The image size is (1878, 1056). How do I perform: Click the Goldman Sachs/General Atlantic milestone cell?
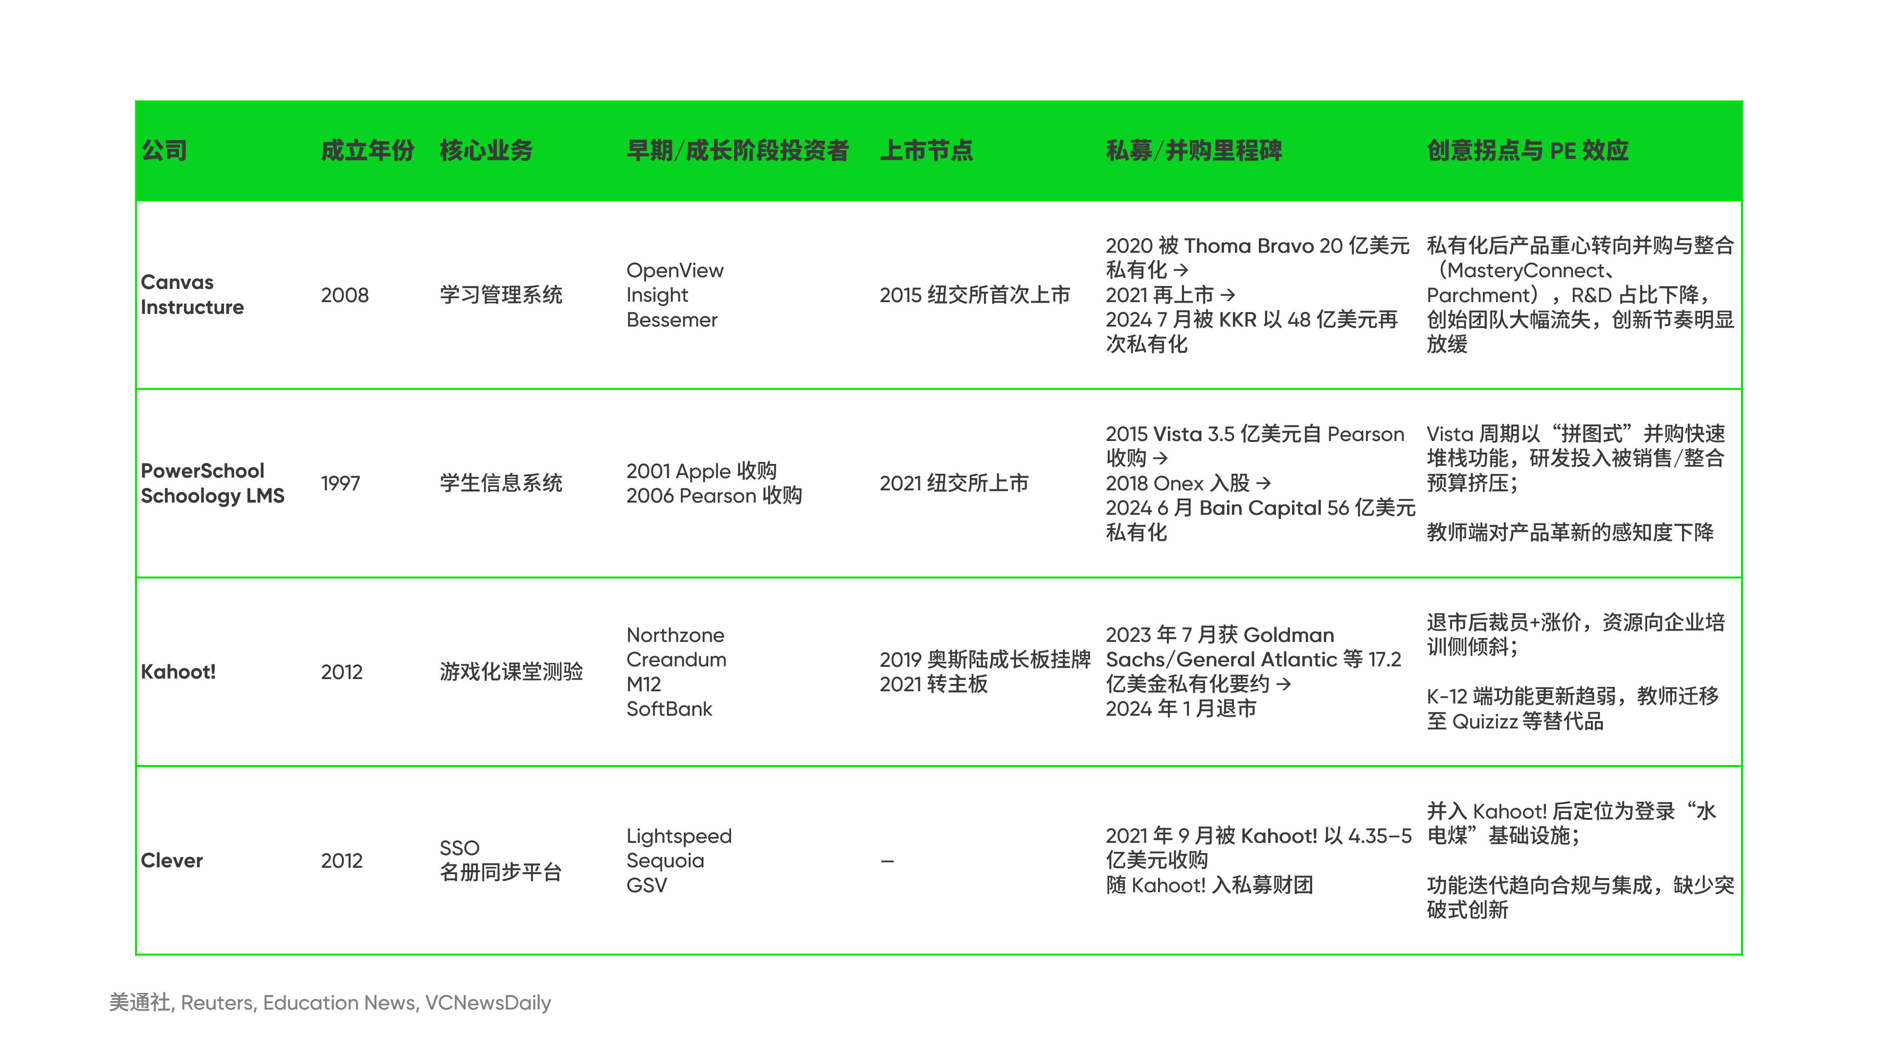(1254, 672)
